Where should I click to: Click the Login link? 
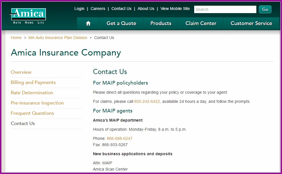(79, 9)
